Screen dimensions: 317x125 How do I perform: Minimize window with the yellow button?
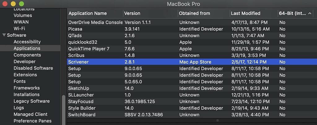(13, 4)
